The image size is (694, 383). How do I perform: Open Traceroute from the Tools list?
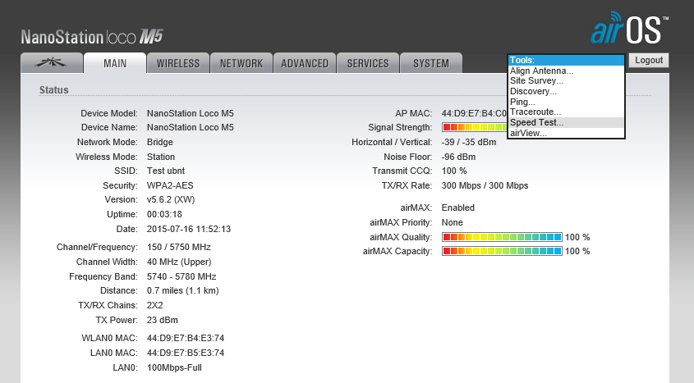point(535,112)
